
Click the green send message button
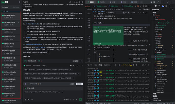coord(81,99)
